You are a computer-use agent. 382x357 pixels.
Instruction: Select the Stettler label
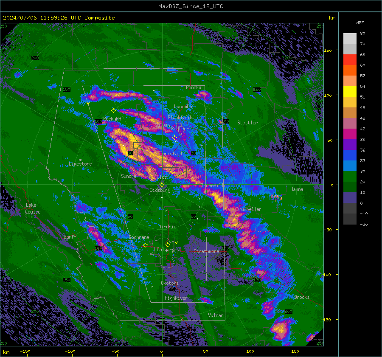pyautogui.click(x=247, y=123)
